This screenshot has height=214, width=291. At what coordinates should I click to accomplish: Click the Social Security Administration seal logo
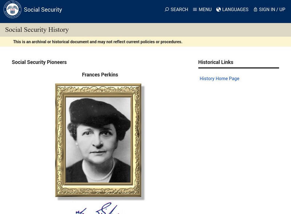tap(12, 9)
